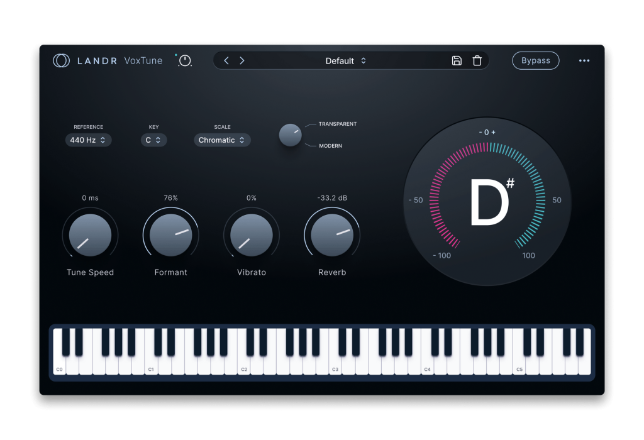Open the three-dot more options menu
The width and height of the screenshot is (644, 440).
tap(584, 61)
